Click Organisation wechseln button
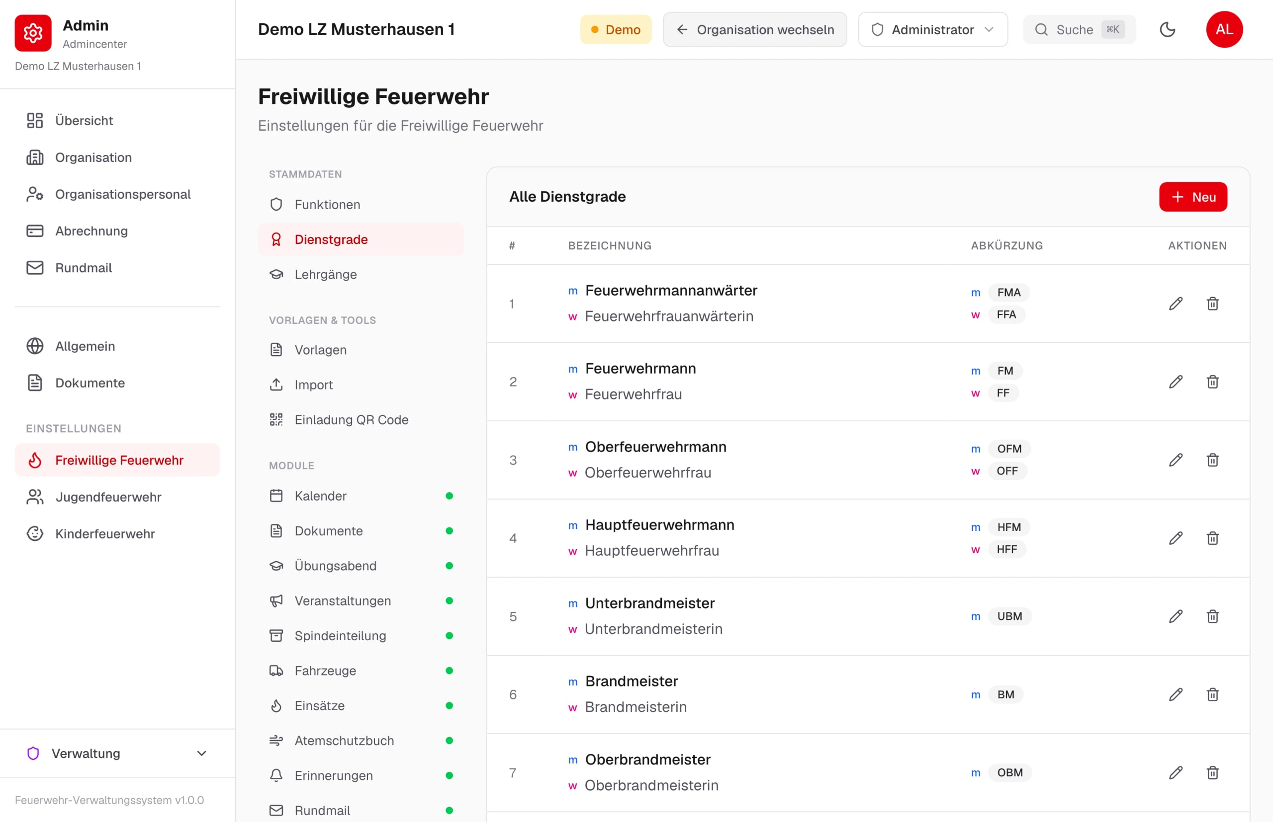 (755, 29)
